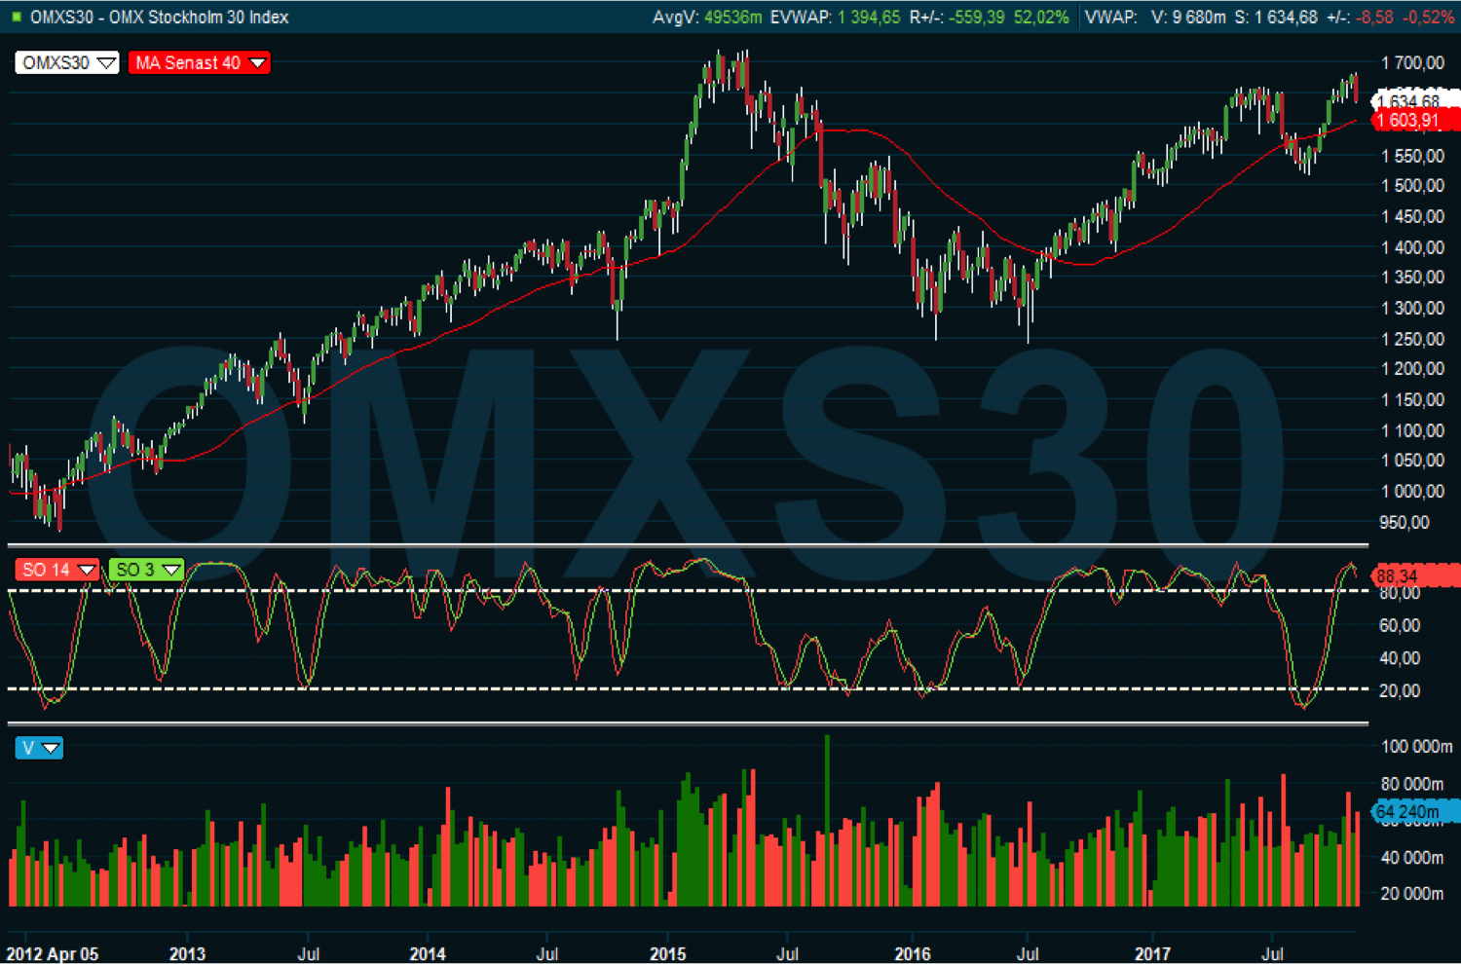Click the 2012 Apr 05 start date label
The image size is (1461, 964).
point(53,953)
